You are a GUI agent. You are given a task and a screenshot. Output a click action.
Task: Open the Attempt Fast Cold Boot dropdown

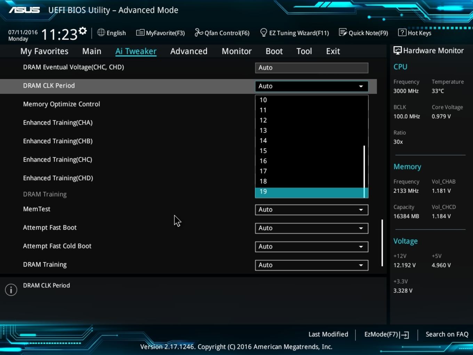(x=312, y=246)
